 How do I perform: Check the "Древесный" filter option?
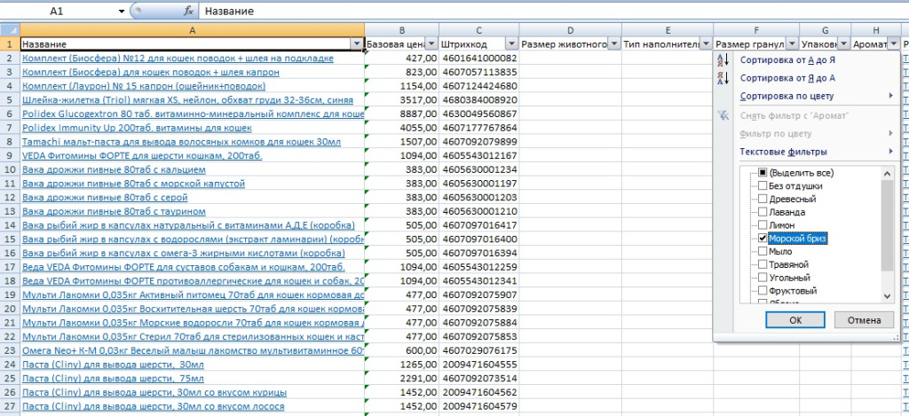(x=763, y=199)
